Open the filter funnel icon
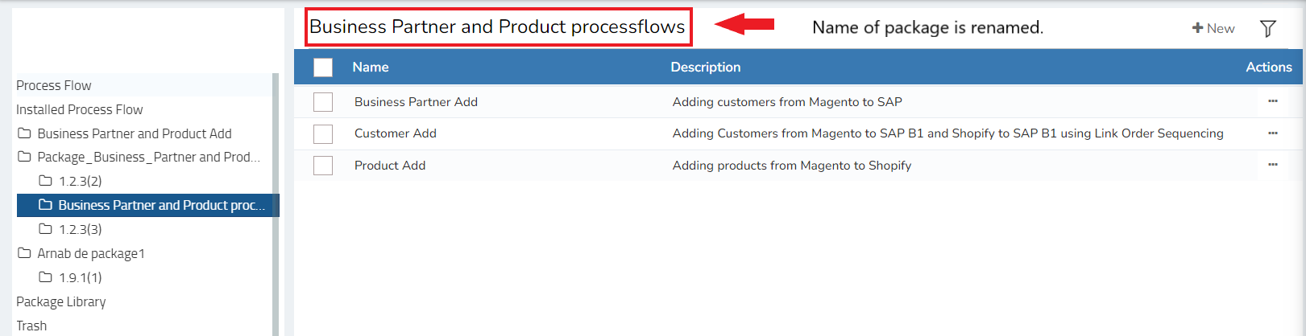 1267,29
